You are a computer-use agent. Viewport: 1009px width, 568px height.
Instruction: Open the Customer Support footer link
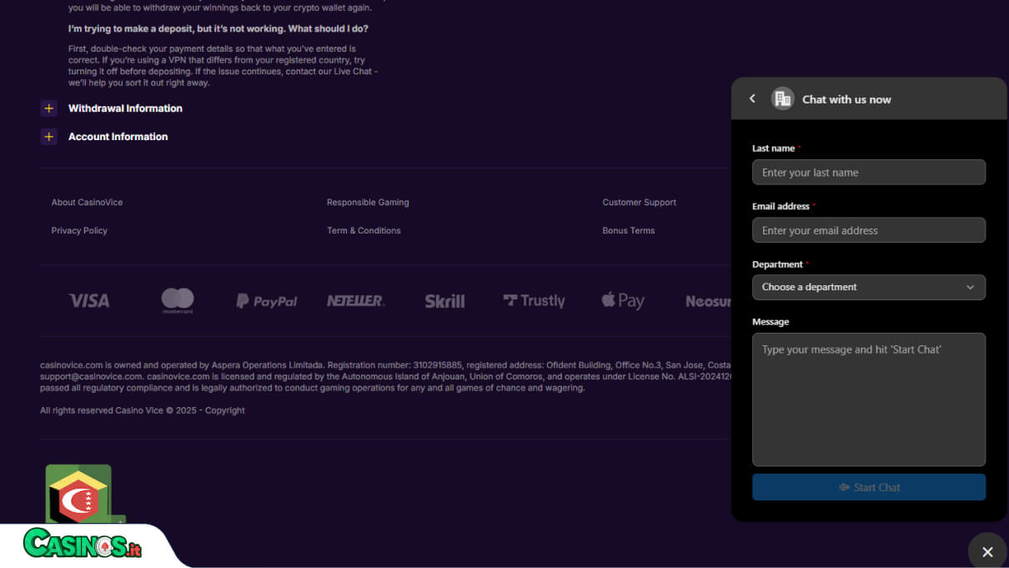point(640,203)
